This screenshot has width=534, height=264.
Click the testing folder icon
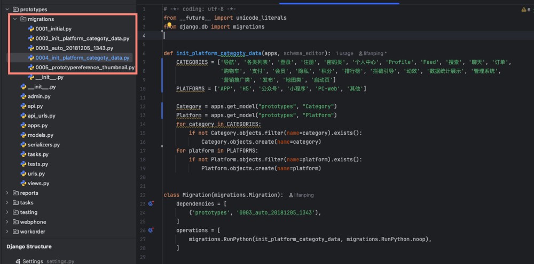tap(15, 212)
